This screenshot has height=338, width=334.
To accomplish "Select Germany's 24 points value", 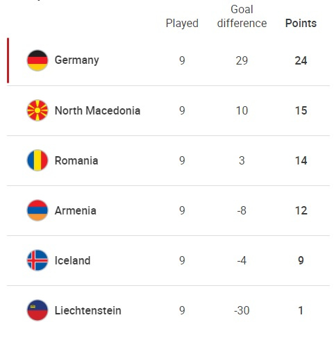I will tap(301, 60).
